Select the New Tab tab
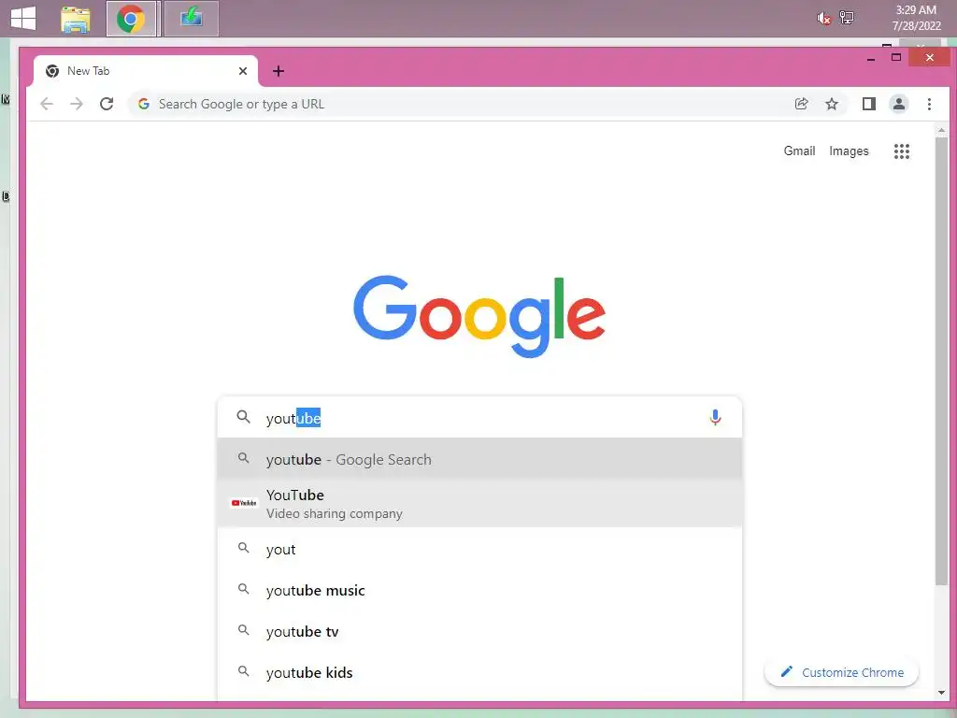 point(145,71)
